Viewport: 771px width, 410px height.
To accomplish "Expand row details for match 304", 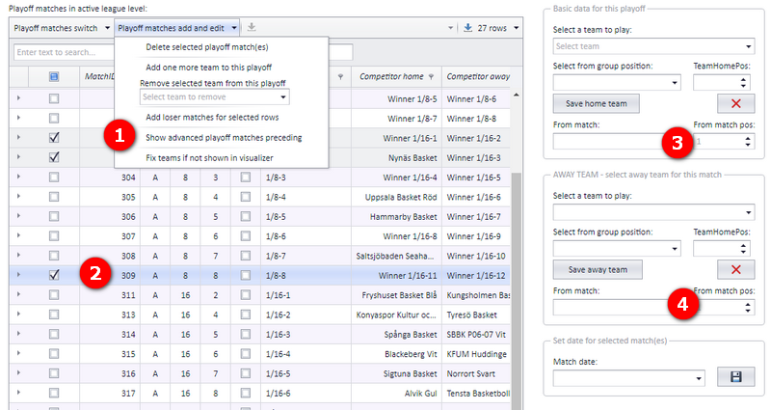I will pyautogui.click(x=18, y=178).
